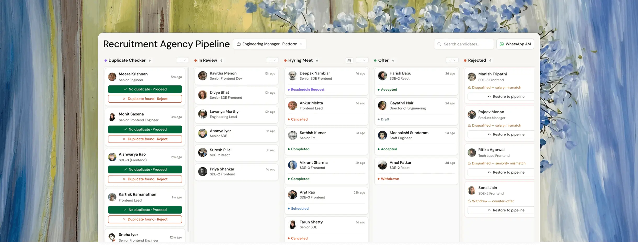Click Harish Babu's avatar photo

(382, 76)
